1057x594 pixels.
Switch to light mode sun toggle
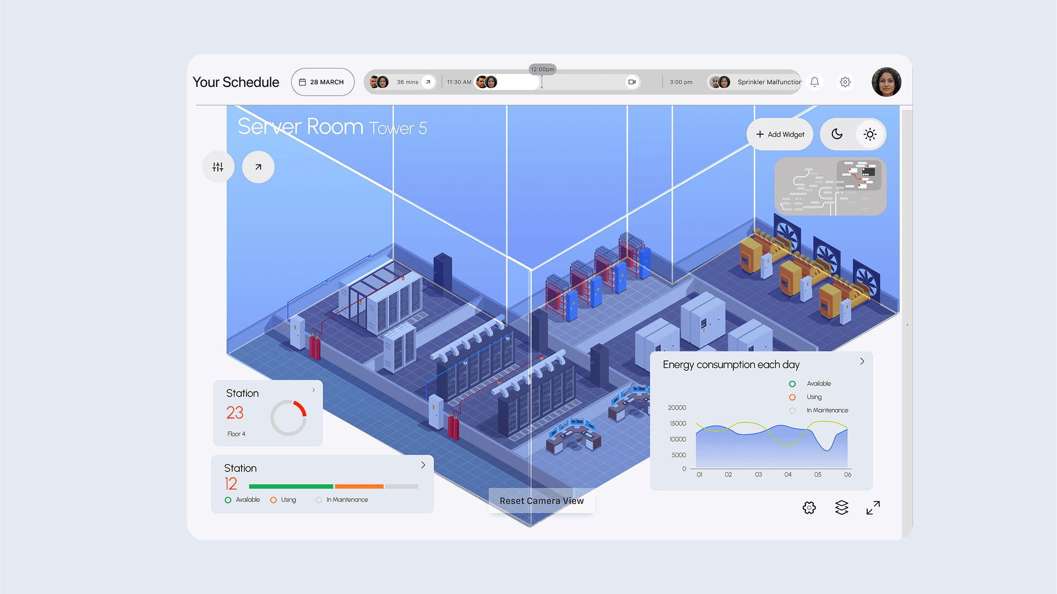[869, 134]
